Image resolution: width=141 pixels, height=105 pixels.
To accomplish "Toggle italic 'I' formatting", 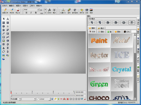I will (31, 12).
